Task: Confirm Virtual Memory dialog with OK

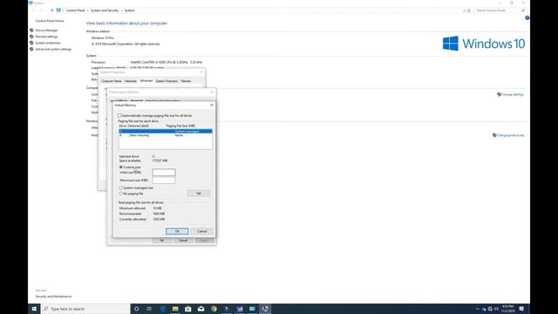Action: 177,231
